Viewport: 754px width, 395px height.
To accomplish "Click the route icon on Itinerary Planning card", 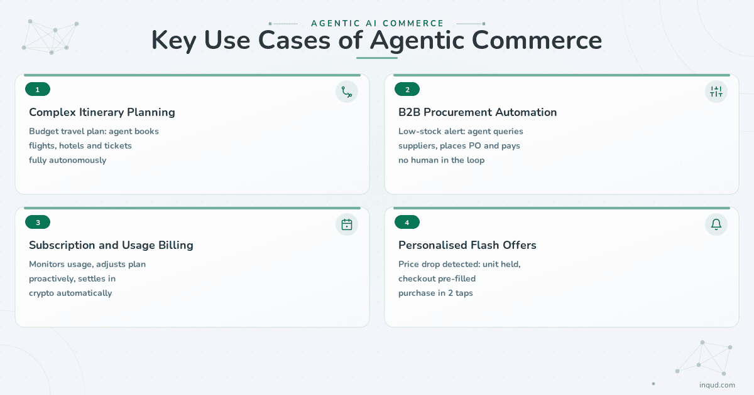I will [347, 92].
